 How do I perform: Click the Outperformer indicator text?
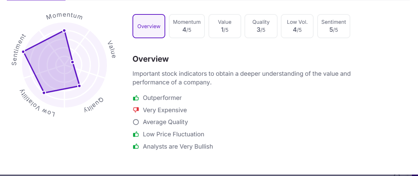tap(162, 98)
